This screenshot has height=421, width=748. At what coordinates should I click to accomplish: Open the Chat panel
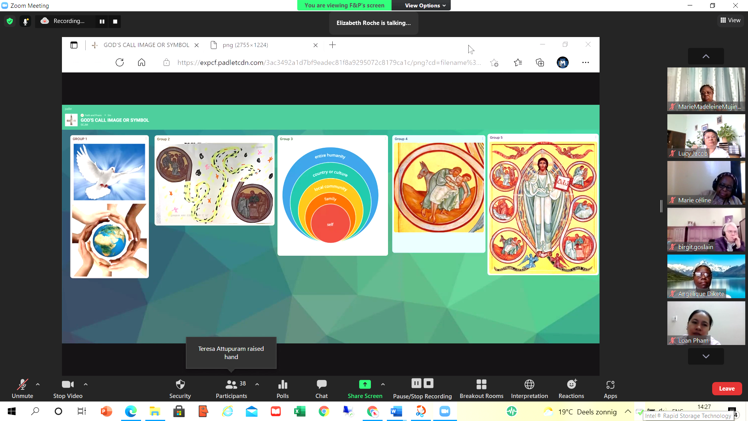(x=321, y=389)
